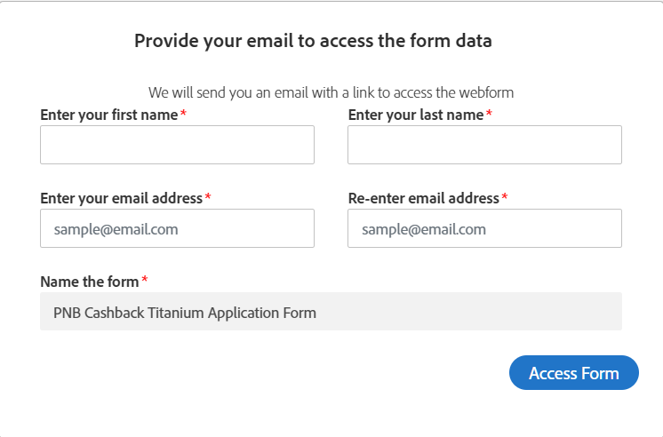This screenshot has width=663, height=437.
Task: Click the sample@email.com placeholder under 'Enter your email address'
Action: 116,229
